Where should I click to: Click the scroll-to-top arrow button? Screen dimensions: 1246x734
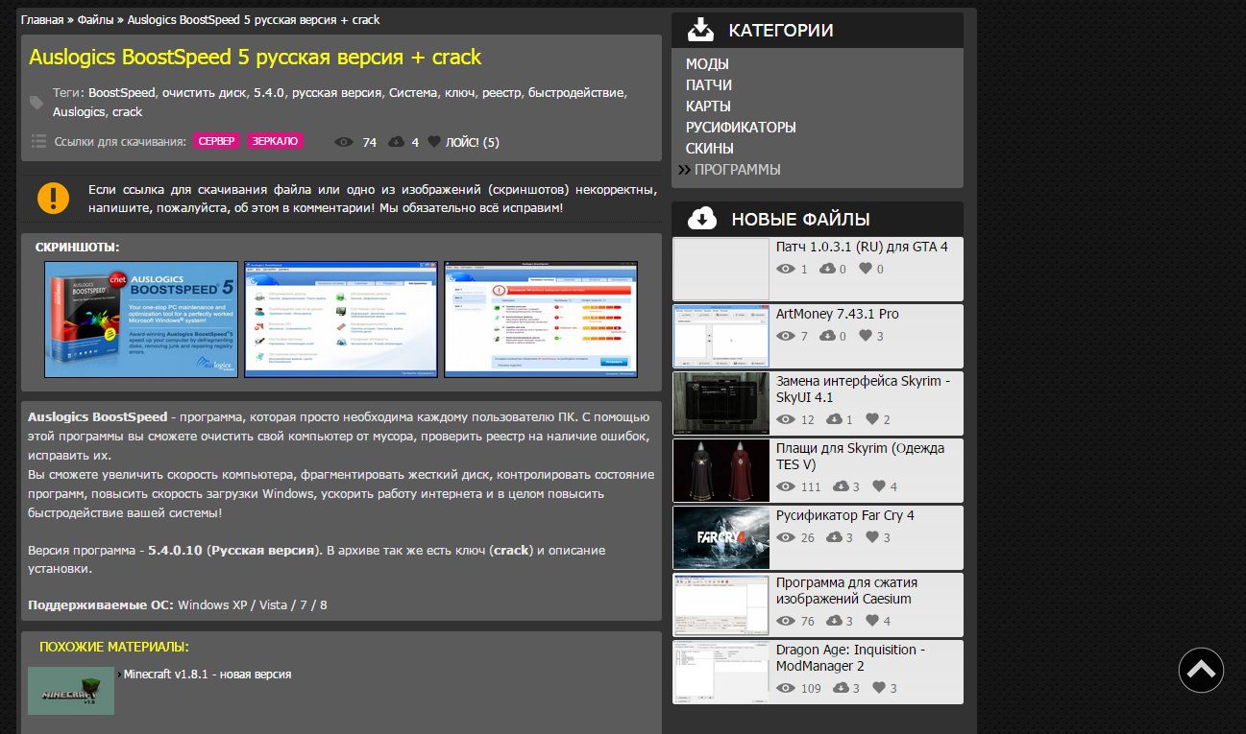[x=1201, y=670]
